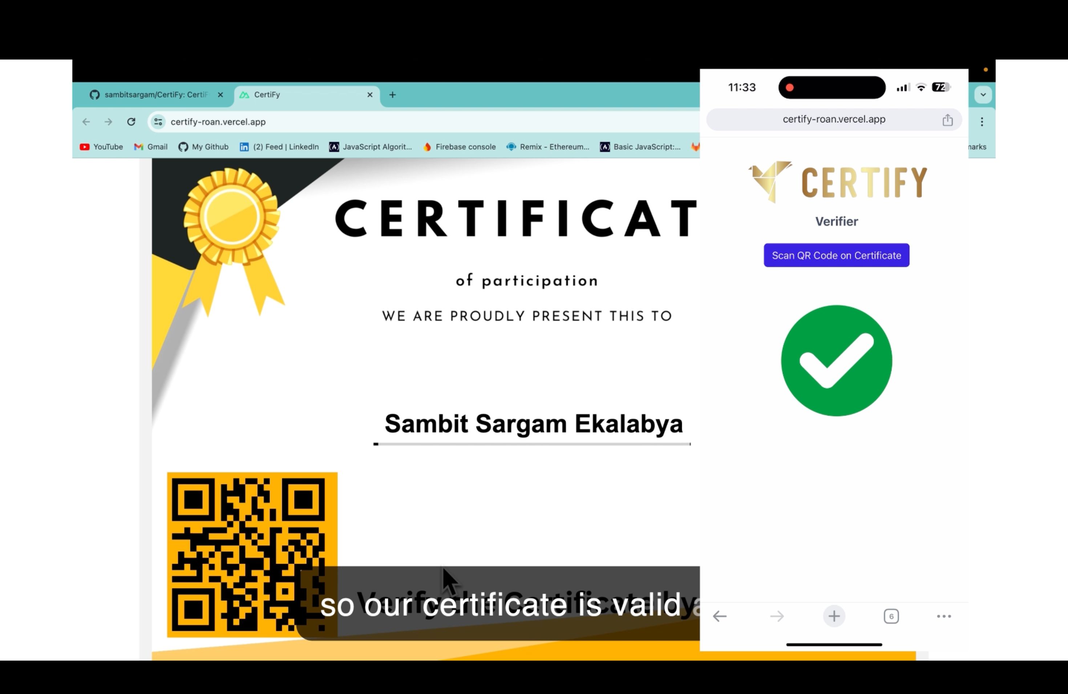Viewport: 1068px width, 694px height.
Task: Click the back arrow in mobile browser
Action: pos(720,616)
